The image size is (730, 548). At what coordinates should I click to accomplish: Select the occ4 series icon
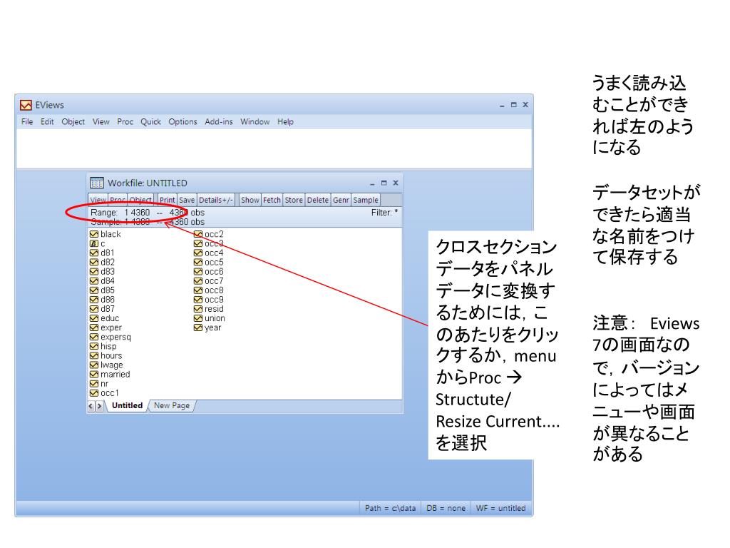[198, 253]
